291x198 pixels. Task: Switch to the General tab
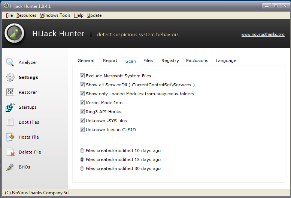click(x=86, y=61)
